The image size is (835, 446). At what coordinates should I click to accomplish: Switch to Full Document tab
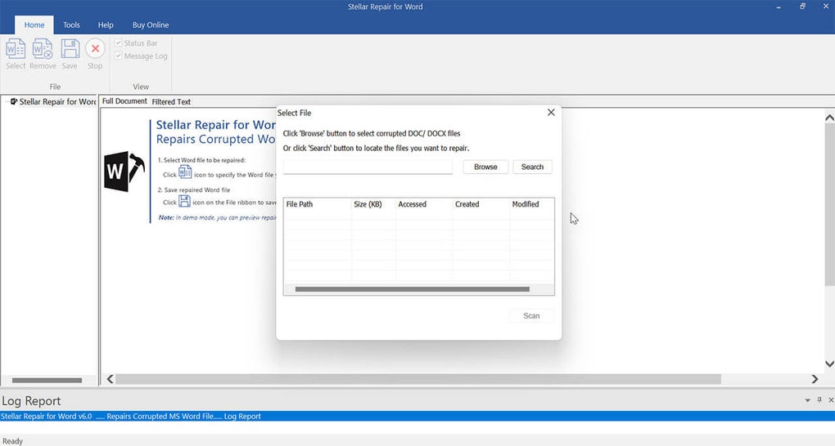124,101
